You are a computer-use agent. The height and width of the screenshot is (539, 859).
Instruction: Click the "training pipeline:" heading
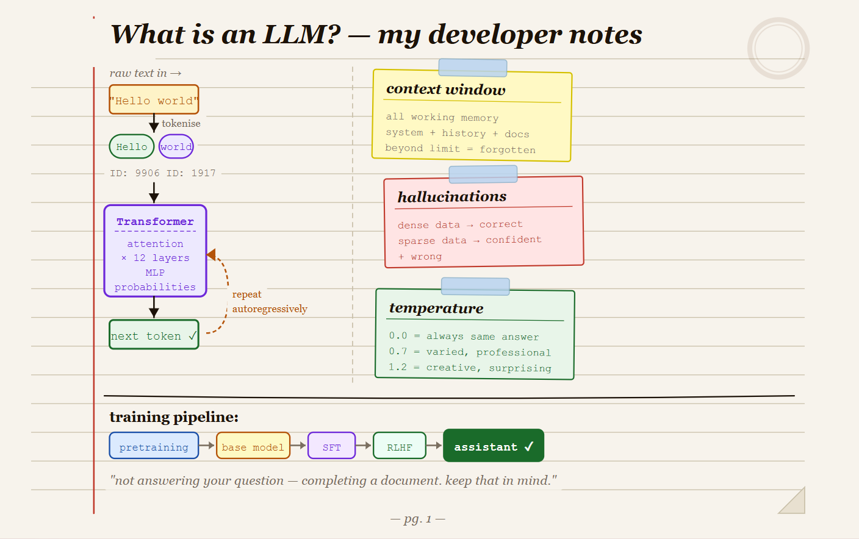(174, 416)
